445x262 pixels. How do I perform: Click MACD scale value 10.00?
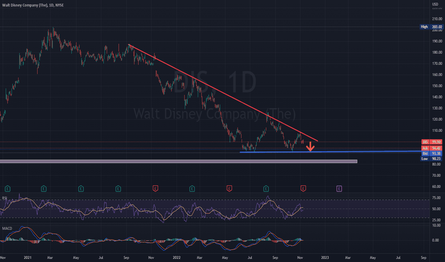[x=436, y=225]
